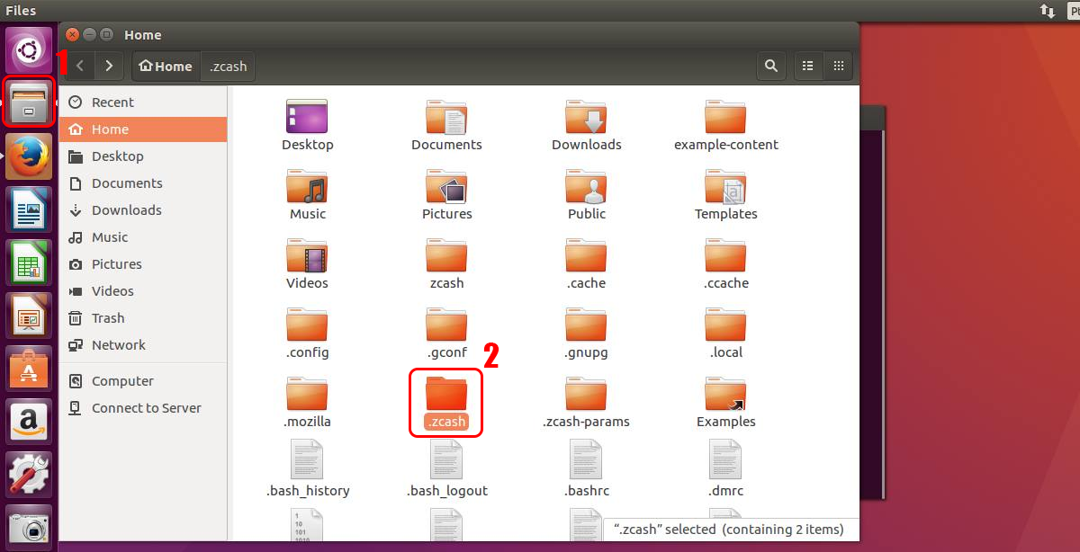Image resolution: width=1080 pixels, height=552 pixels.
Task: Select the .mozilla folder
Action: click(x=307, y=403)
